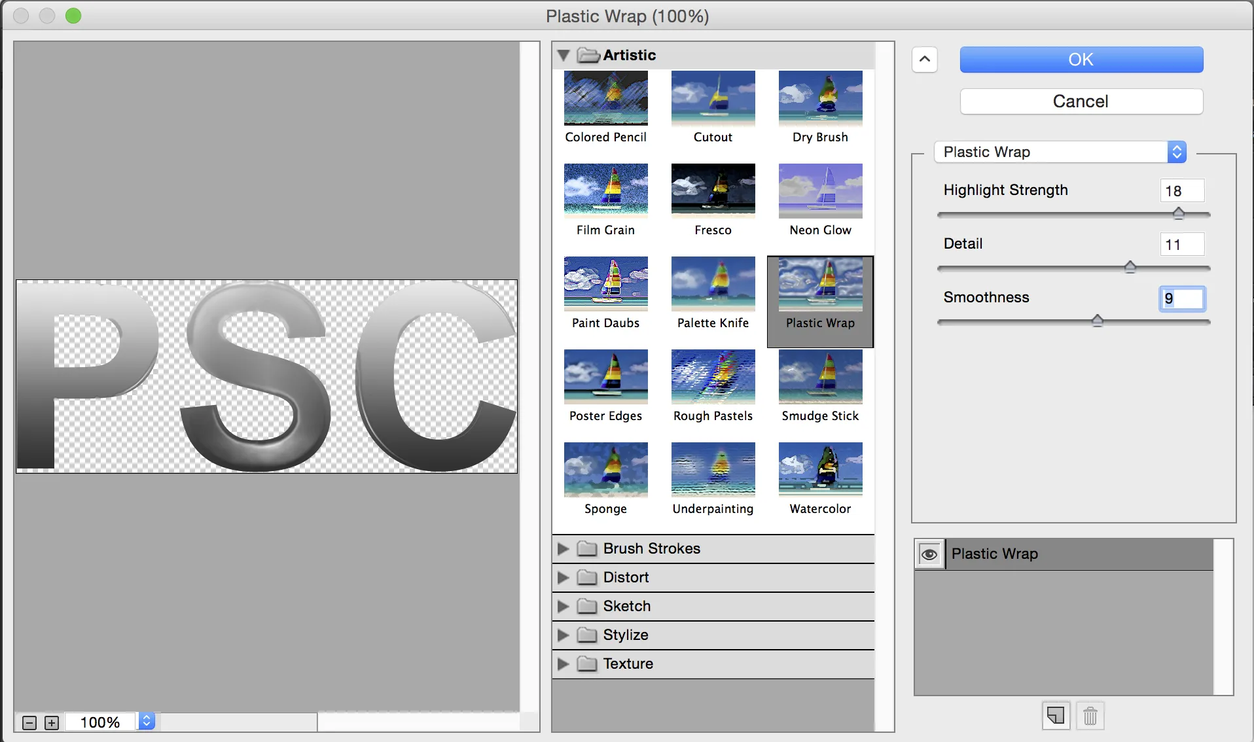Expand the Brush Strokes folder
This screenshot has height=742, width=1254.
[x=563, y=549]
